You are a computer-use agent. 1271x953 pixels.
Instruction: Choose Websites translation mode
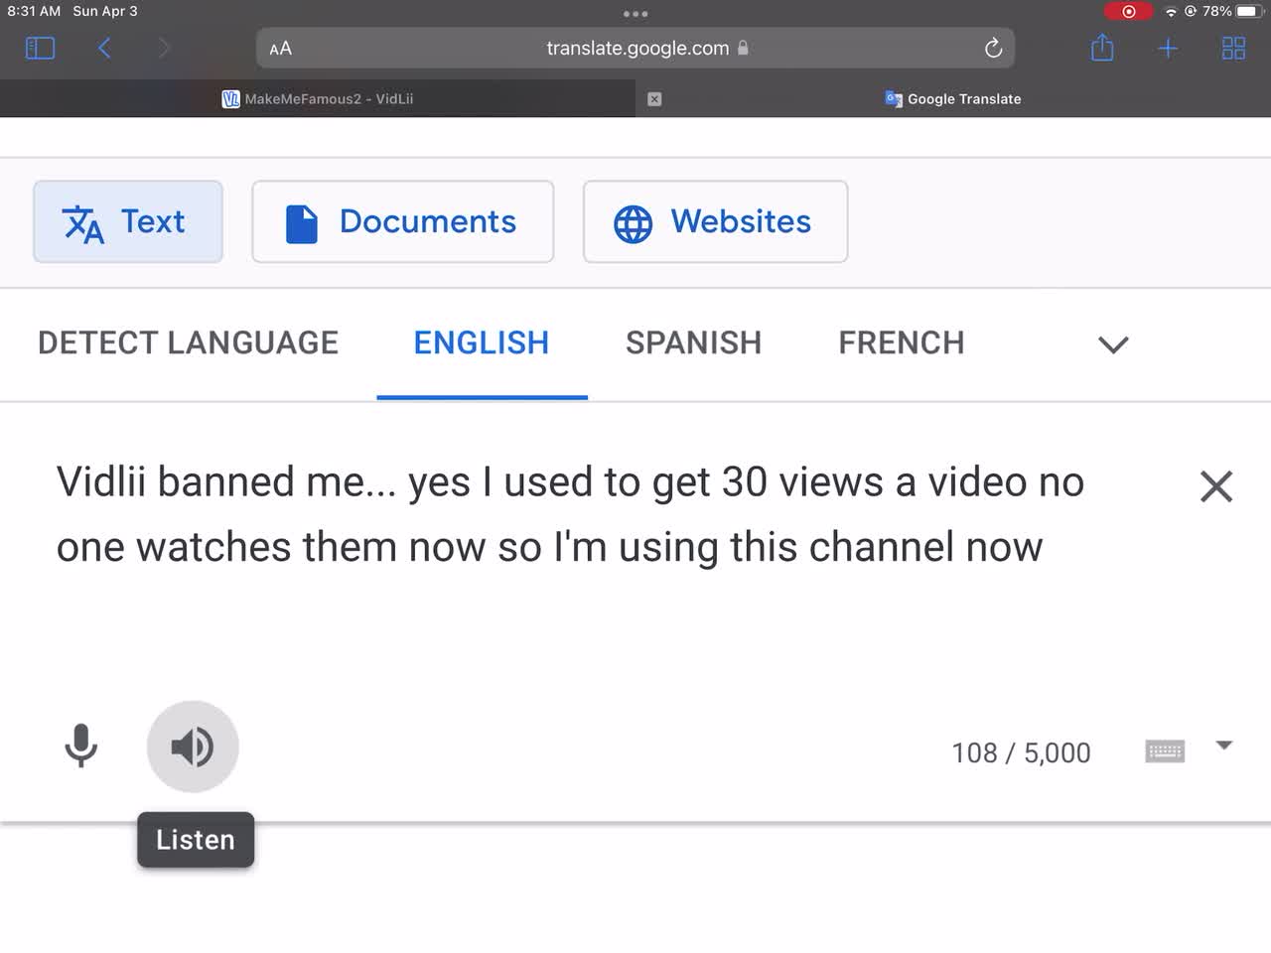[x=715, y=221]
